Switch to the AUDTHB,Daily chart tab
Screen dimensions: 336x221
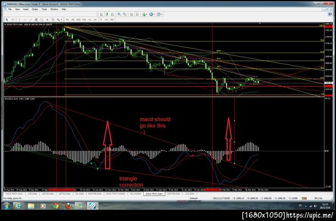point(95,194)
